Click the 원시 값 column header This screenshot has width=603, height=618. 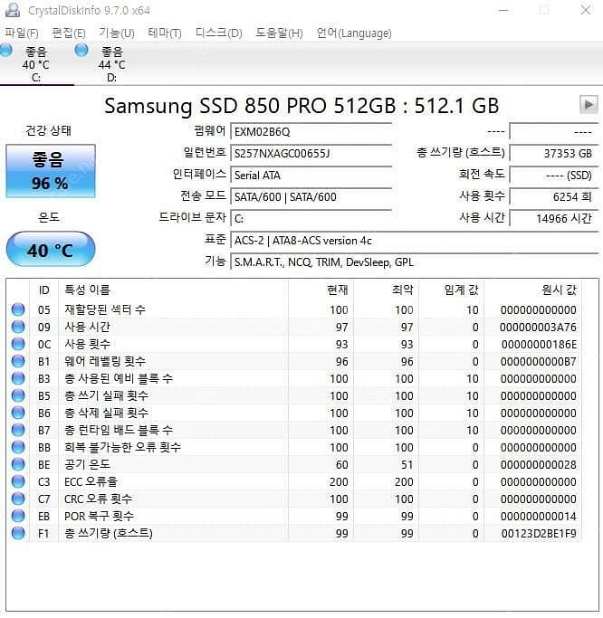click(532, 290)
